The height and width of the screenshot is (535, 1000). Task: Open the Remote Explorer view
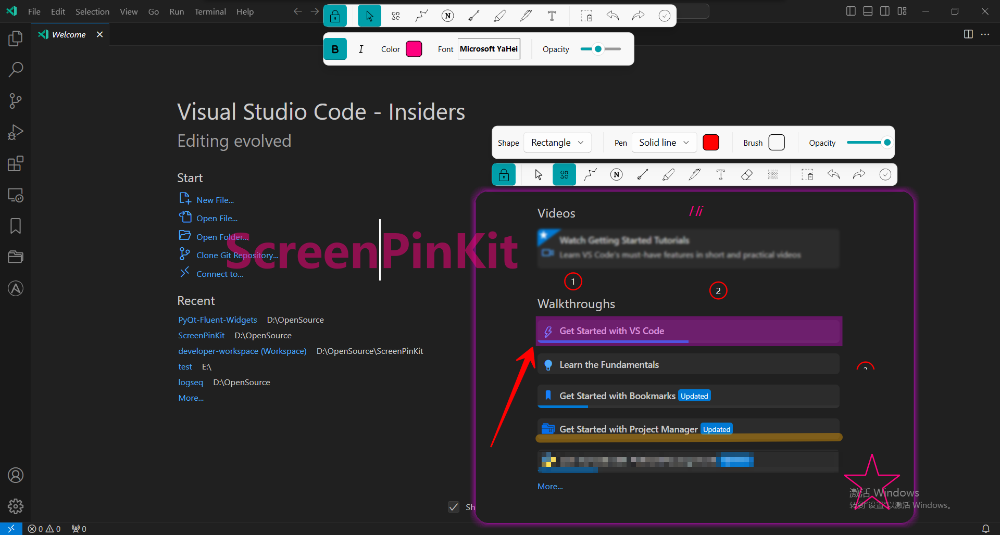(x=16, y=195)
